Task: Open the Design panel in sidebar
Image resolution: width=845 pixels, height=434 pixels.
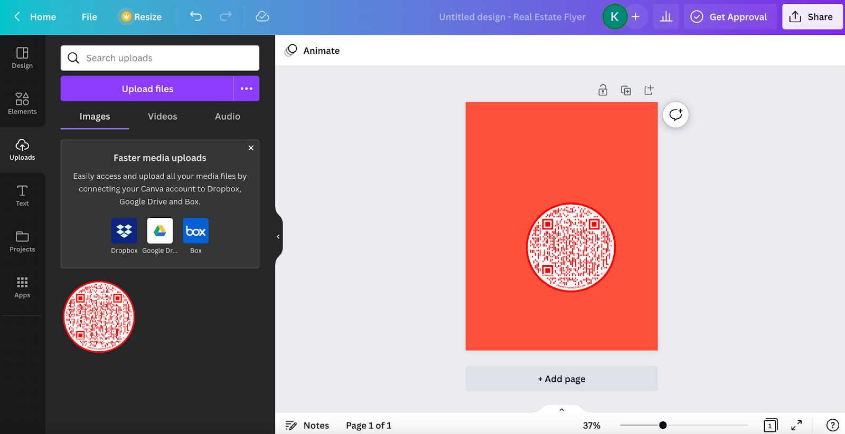Action: click(x=22, y=58)
